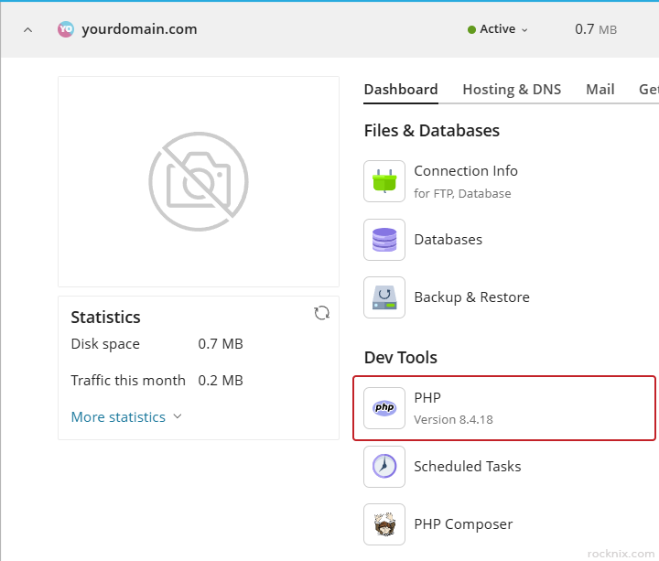The image size is (659, 561).
Task: Open the PHP Composer icon
Action: click(384, 524)
